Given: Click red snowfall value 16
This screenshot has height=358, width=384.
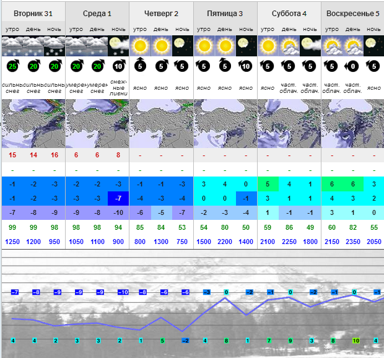Looking at the screenshot, I should [x=55, y=155].
